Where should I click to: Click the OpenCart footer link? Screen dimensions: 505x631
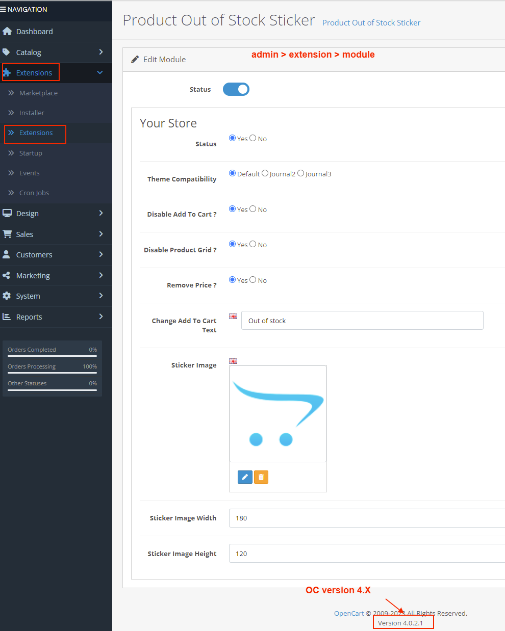349,613
